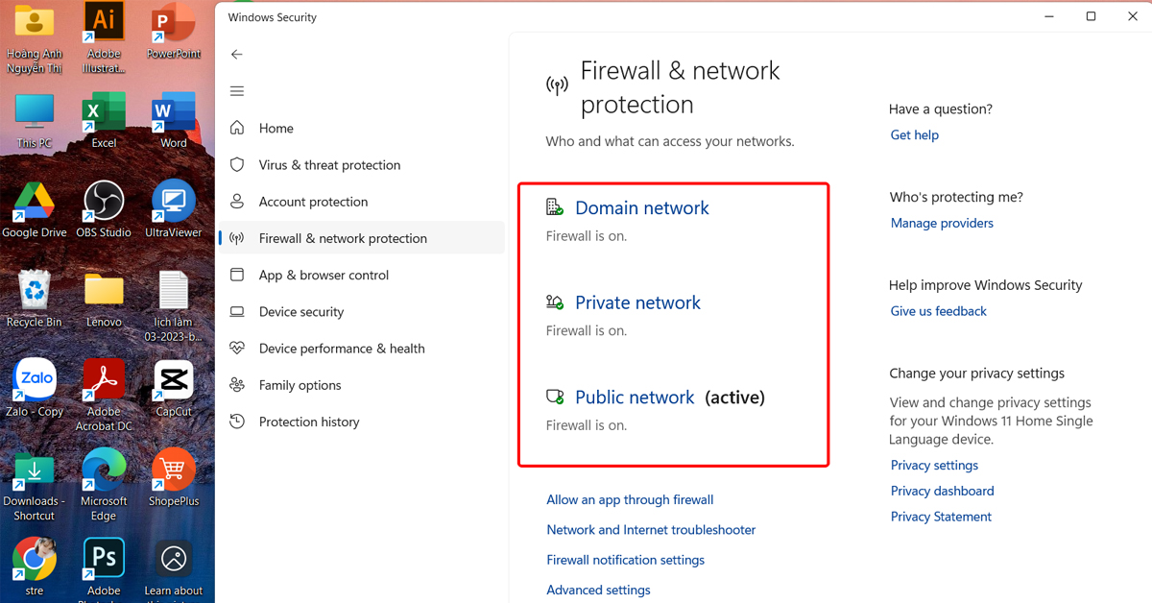Screen dimensions: 1152x603
Task: Open the Manage providers link
Action: 942,224
